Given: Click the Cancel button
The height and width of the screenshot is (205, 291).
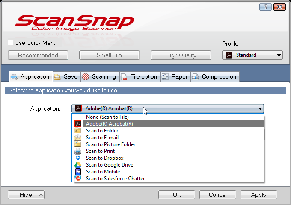Looking at the screenshot, I should click(x=218, y=195).
